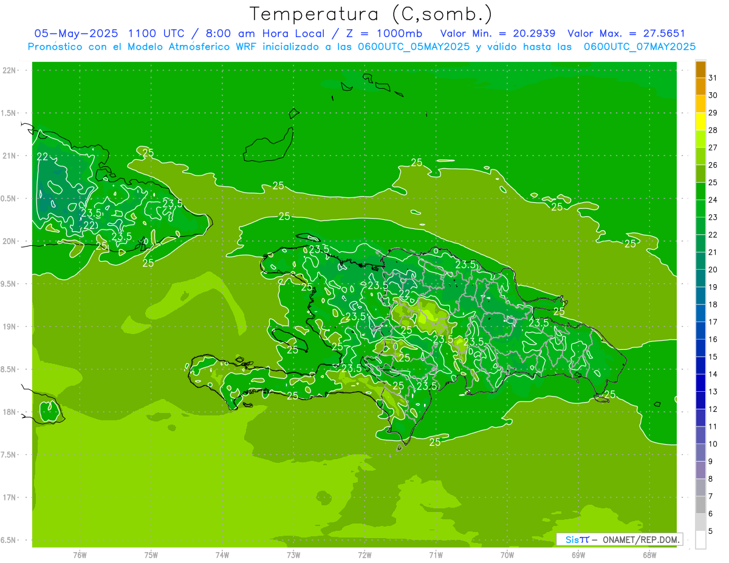Click the '71W' longitude label
The image size is (729, 563).
436,555
